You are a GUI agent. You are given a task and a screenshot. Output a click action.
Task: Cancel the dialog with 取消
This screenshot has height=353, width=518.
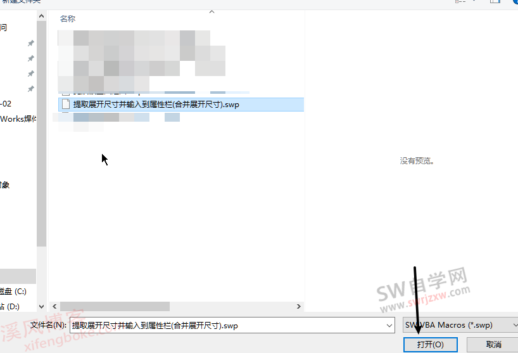(x=493, y=345)
